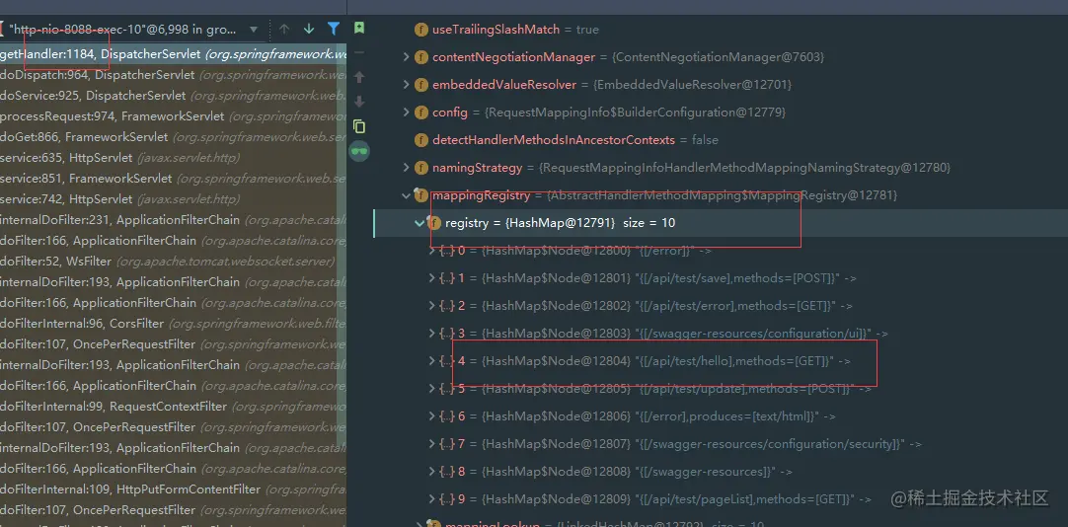Click map entry icon of entry 3
This screenshot has width=1068, height=527.
coord(447,334)
